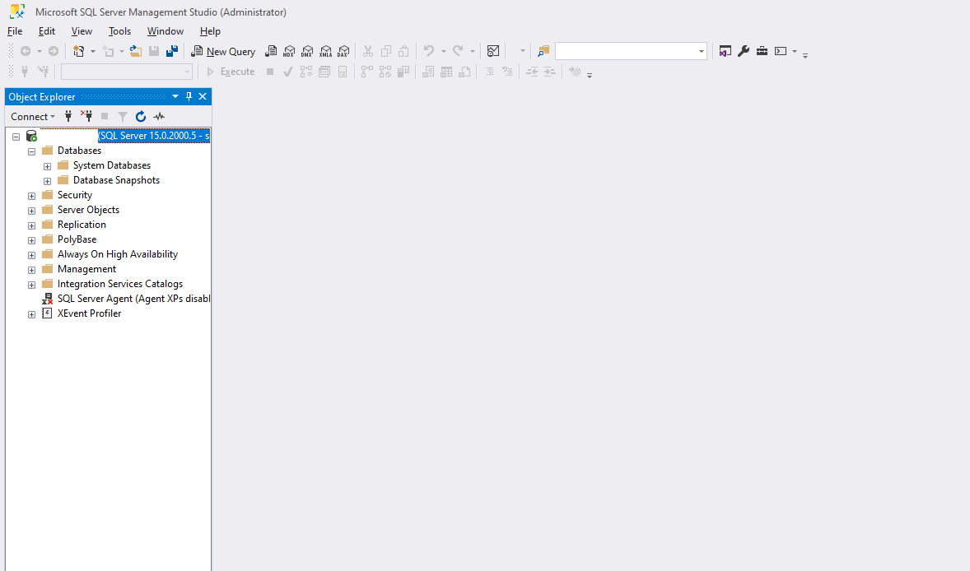The width and height of the screenshot is (970, 571).
Task: Open the Connect dropdown menu
Action: coord(32,116)
